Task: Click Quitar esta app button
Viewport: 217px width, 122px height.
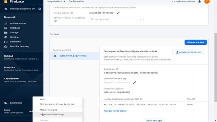Action: (x=154, y=120)
